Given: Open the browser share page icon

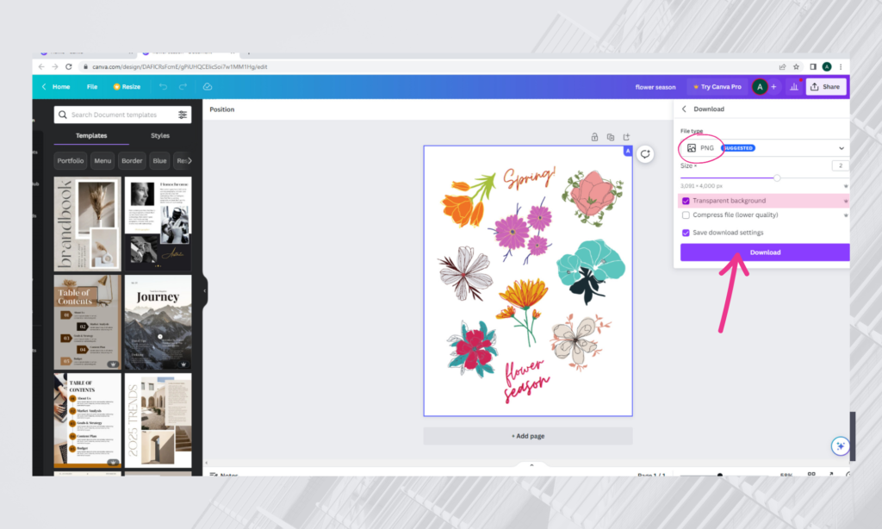Looking at the screenshot, I should point(782,66).
